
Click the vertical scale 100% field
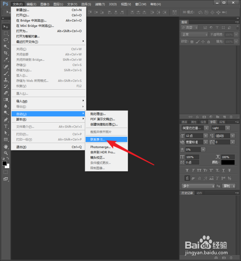coord(192,157)
